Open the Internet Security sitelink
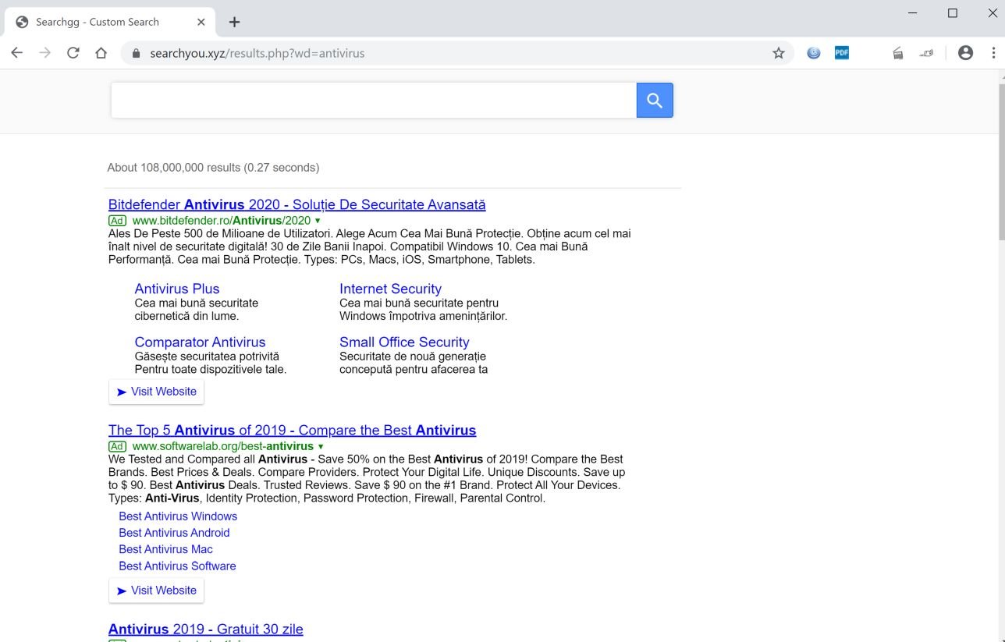The width and height of the screenshot is (1005, 642). tap(390, 289)
